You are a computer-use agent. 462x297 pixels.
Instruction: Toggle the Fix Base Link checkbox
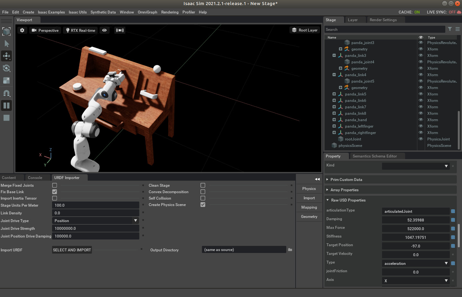click(x=54, y=192)
